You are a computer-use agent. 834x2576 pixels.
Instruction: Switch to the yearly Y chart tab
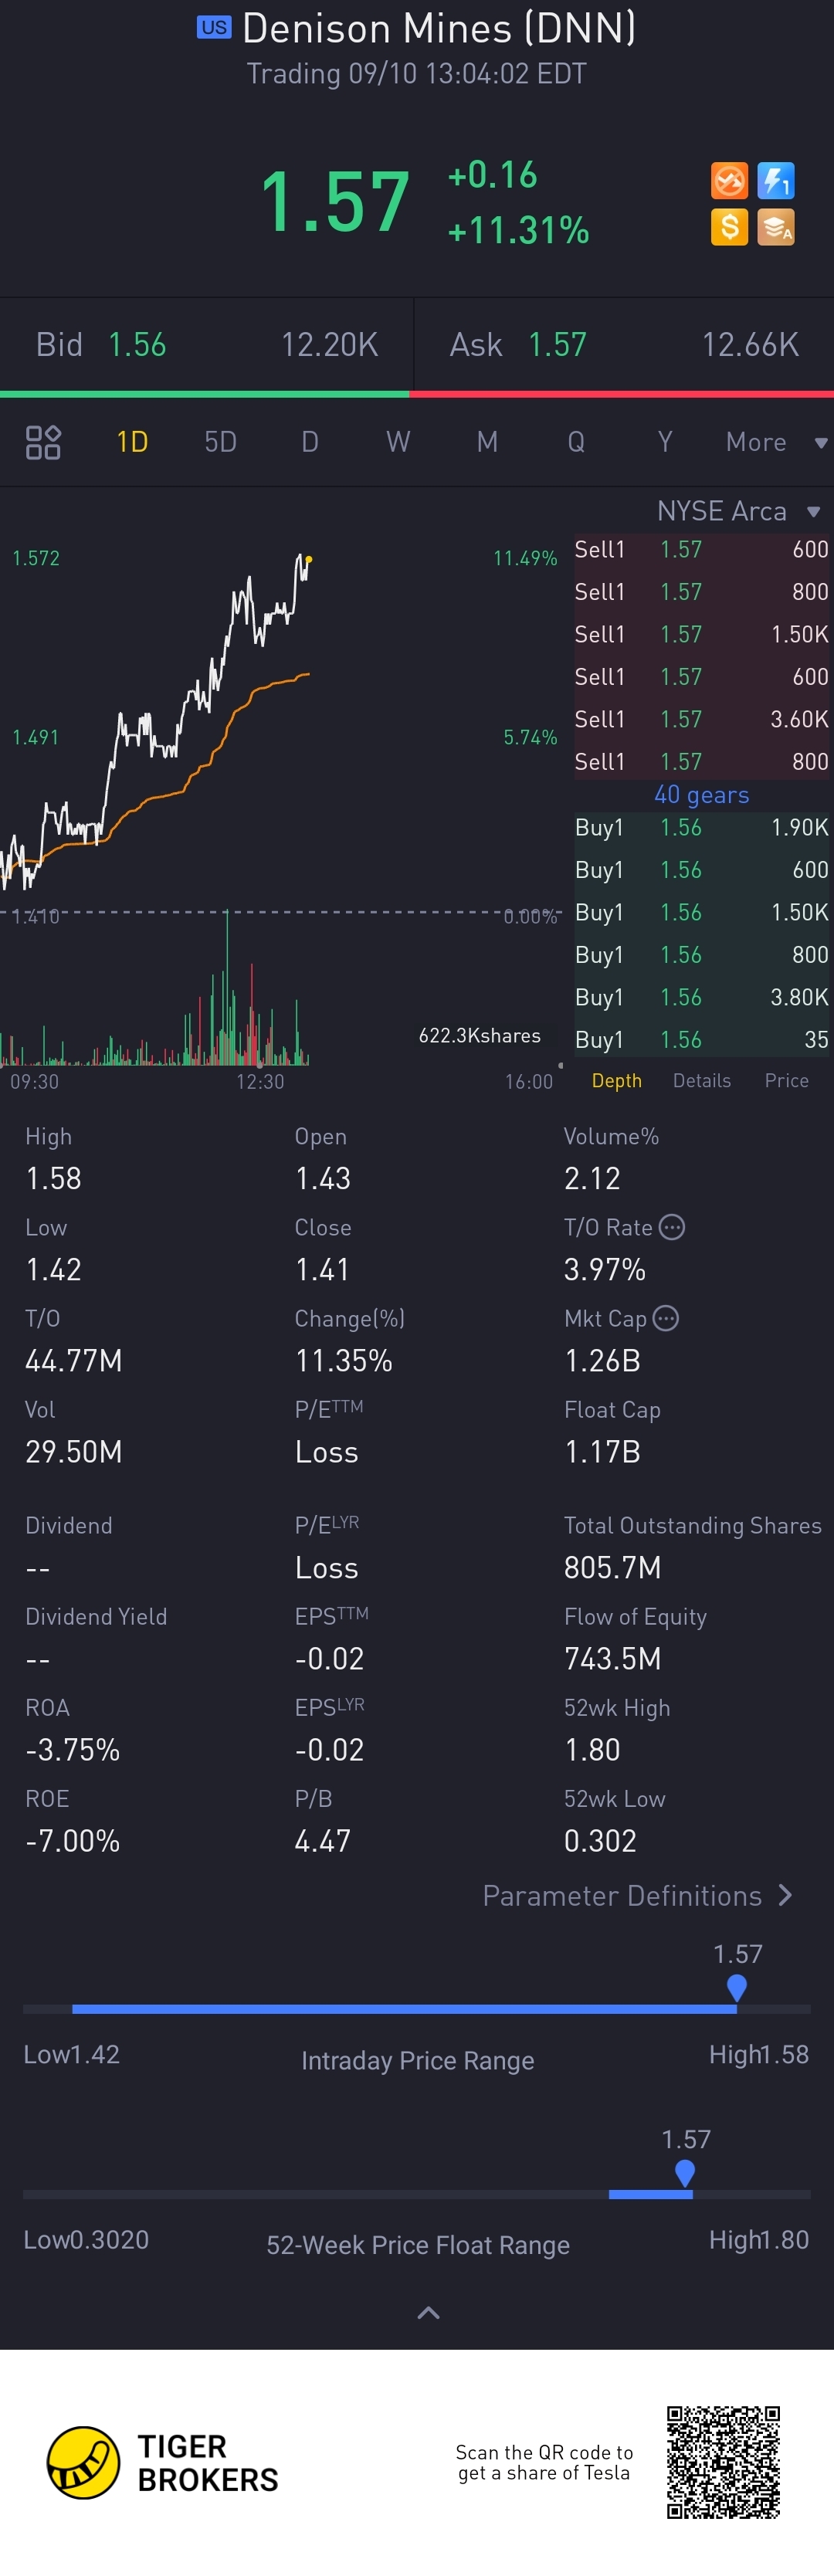click(x=665, y=442)
